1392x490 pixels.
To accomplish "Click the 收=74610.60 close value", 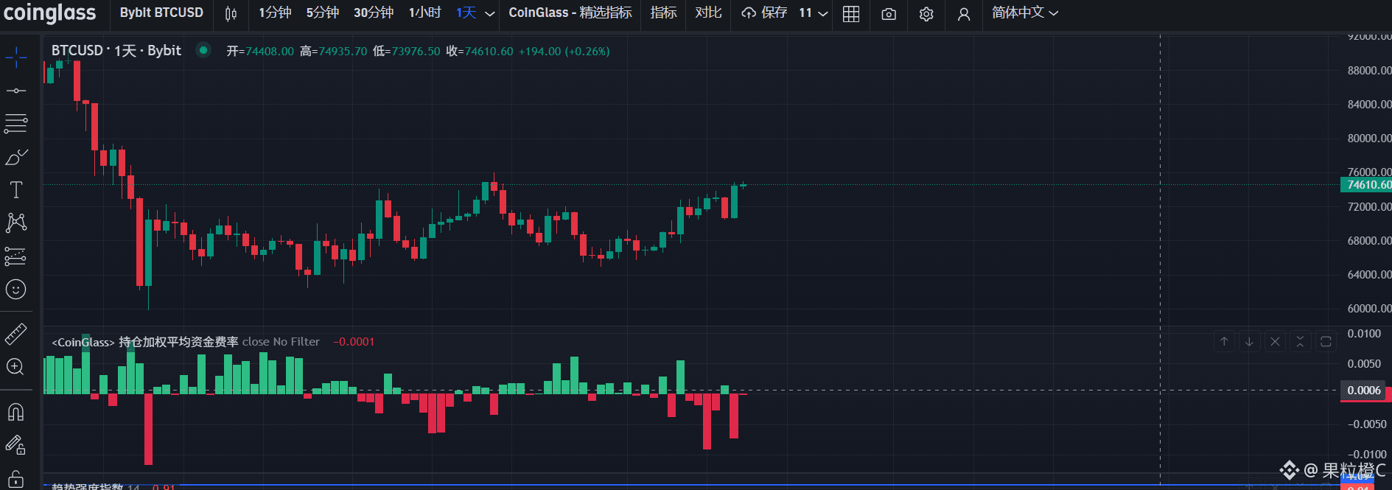I will tap(479, 51).
